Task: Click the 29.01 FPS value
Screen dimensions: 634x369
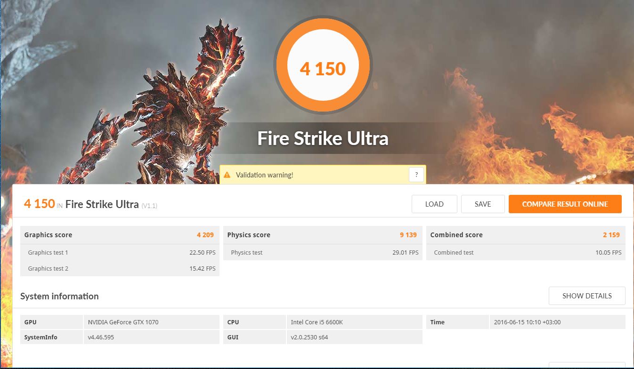Action: pos(406,253)
